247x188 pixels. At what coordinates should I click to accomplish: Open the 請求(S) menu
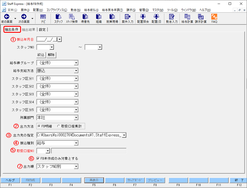point(131,10)
